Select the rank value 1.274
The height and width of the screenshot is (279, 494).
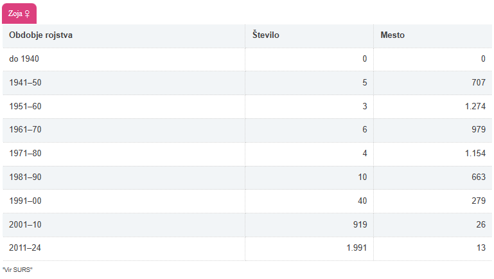tap(475, 106)
